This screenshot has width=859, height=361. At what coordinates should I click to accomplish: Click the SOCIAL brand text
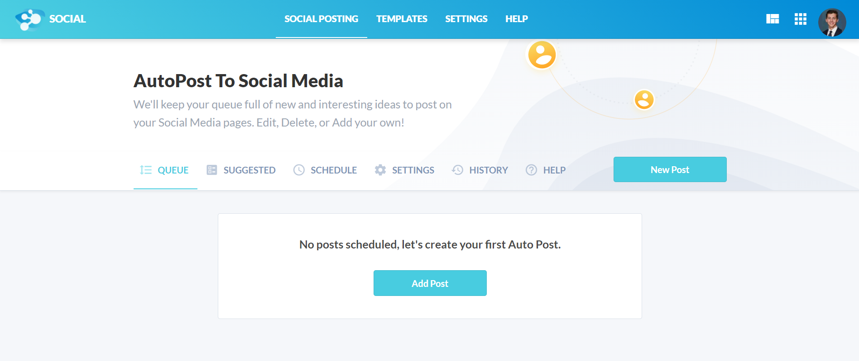[x=67, y=19]
